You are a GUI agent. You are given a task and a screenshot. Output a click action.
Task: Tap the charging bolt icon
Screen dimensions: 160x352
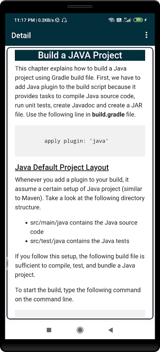146,20
